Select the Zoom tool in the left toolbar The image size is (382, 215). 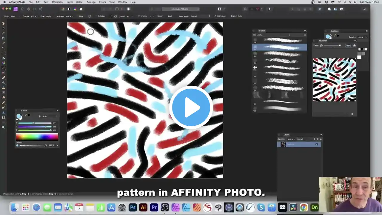click(x=4, y=127)
